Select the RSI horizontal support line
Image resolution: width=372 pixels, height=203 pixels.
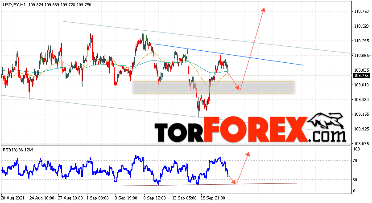pyautogui.click(x=210, y=184)
